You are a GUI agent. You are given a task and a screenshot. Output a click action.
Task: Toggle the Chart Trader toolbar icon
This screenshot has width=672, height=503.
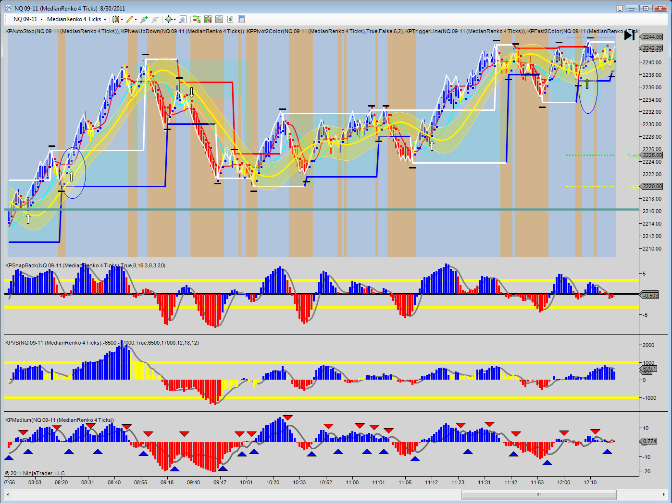[197, 19]
